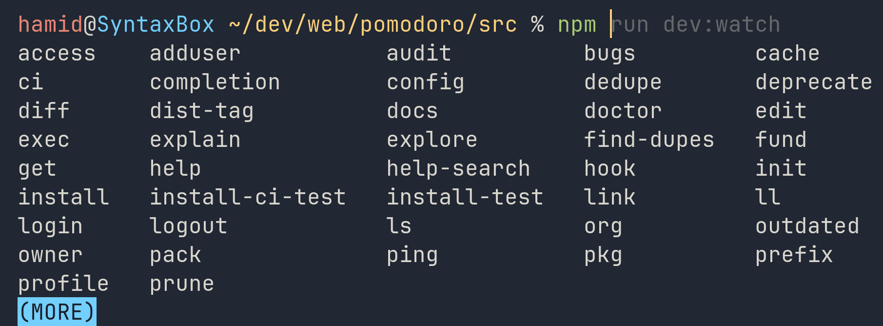Choose the 'help-search' completion
Viewport: 883px width, 326px height.
coord(458,169)
